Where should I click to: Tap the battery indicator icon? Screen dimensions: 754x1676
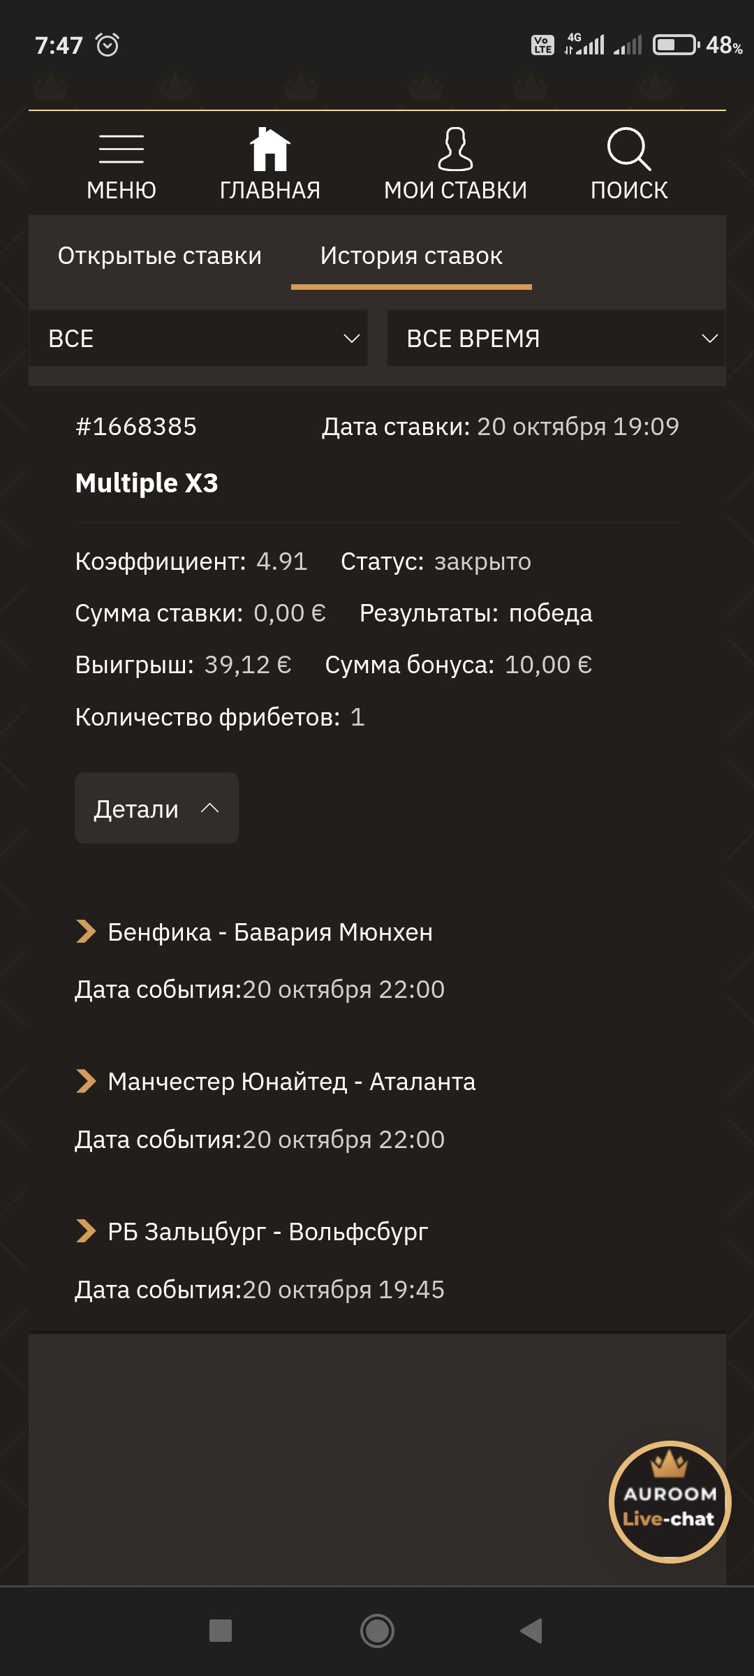pyautogui.click(x=676, y=45)
